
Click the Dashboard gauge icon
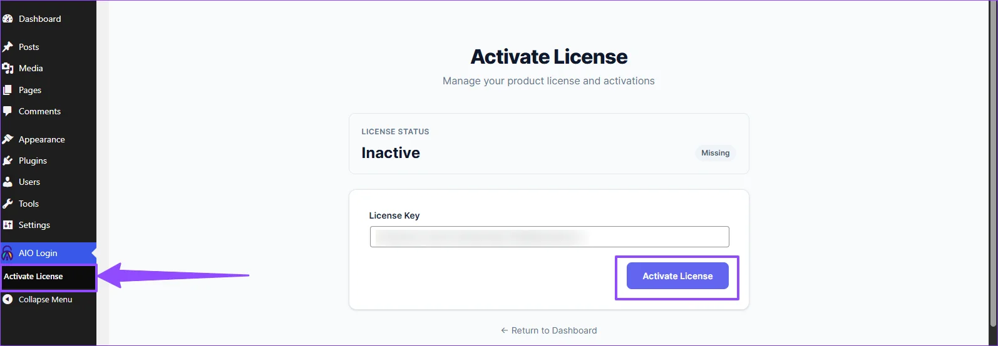pyautogui.click(x=8, y=19)
